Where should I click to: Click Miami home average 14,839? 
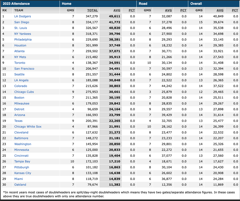(114, 179)
